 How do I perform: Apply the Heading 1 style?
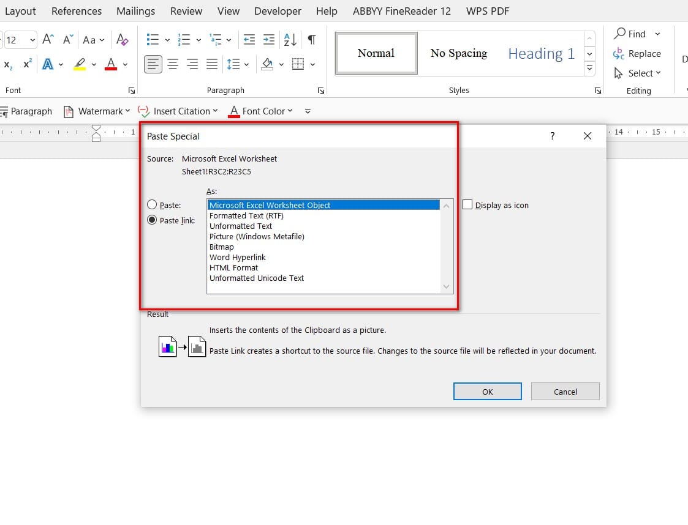coord(542,53)
